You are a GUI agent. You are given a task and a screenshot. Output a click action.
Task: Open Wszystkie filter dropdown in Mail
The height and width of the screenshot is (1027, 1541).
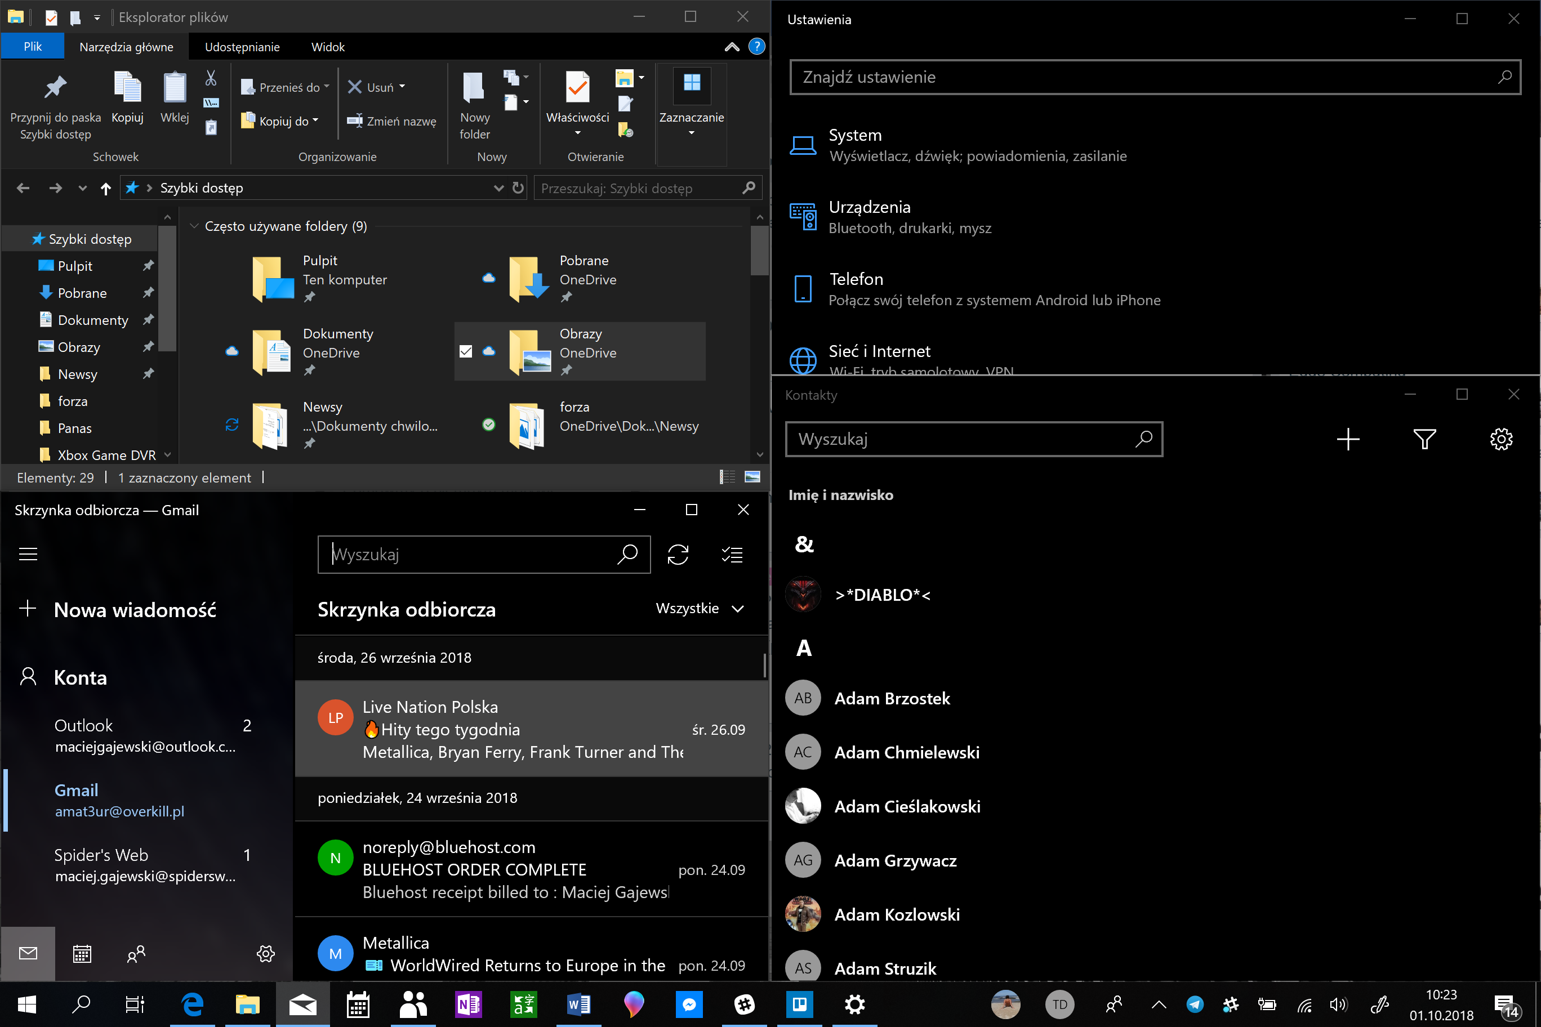pyautogui.click(x=700, y=609)
